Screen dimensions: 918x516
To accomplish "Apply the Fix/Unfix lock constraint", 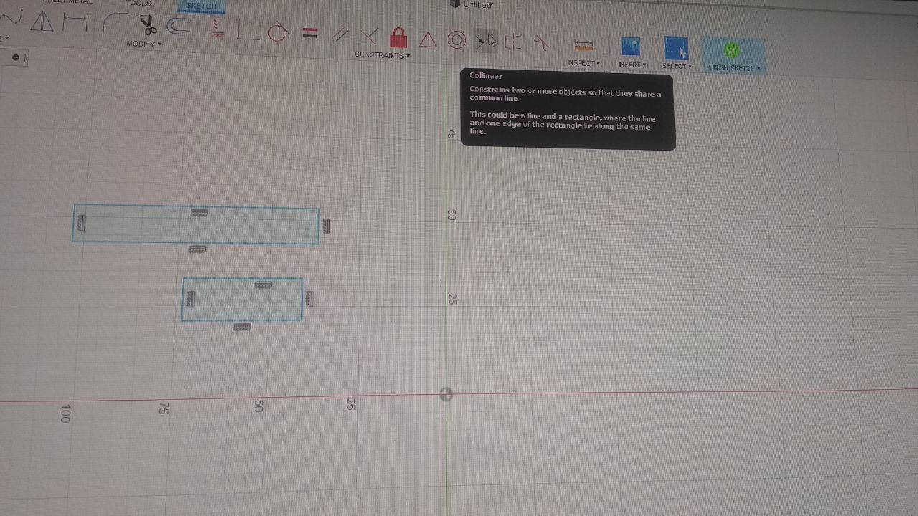I will pyautogui.click(x=399, y=37).
